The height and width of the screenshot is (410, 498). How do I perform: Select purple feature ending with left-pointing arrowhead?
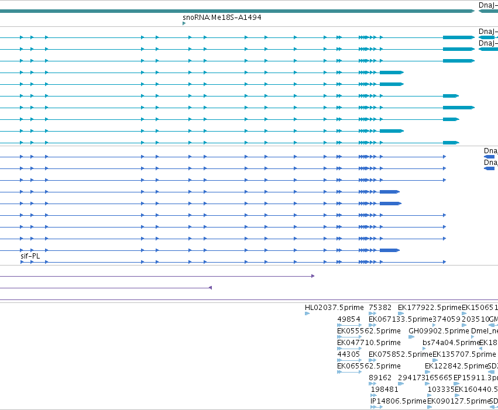pos(106,288)
